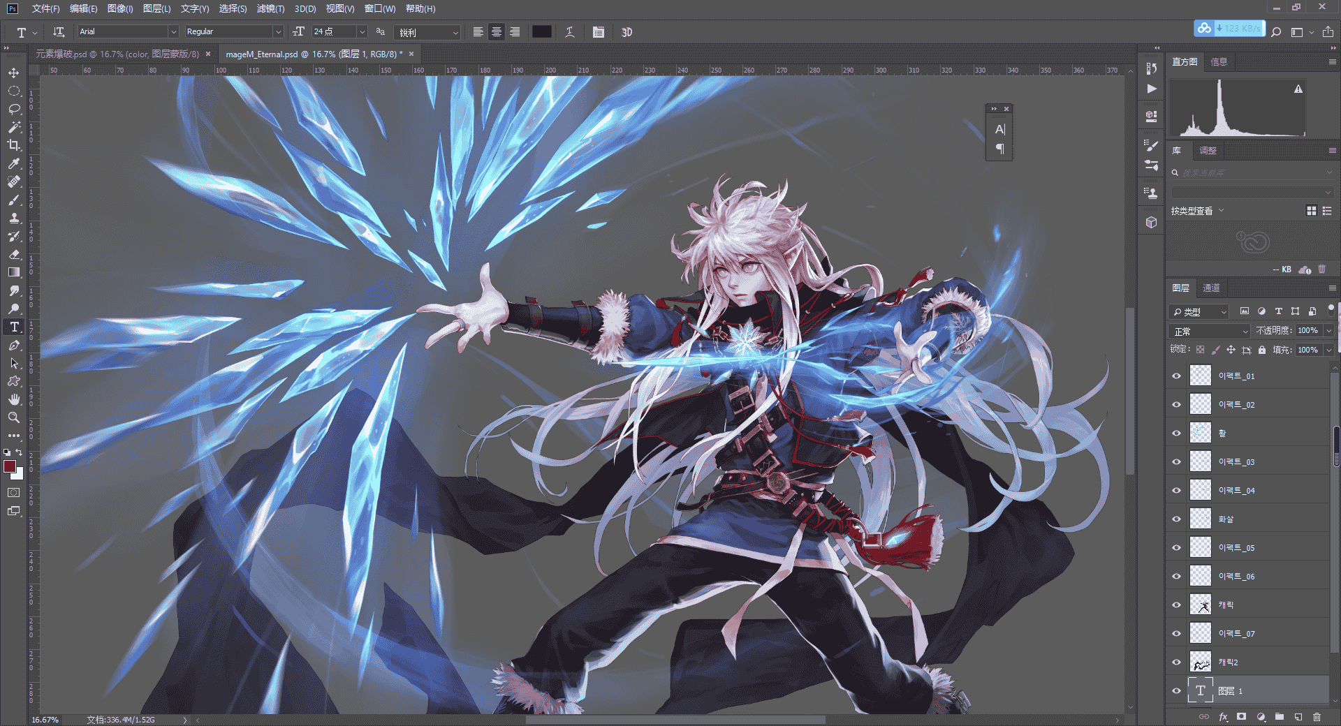Select the Brush tool
Image resolution: width=1341 pixels, height=726 pixels.
(x=14, y=200)
